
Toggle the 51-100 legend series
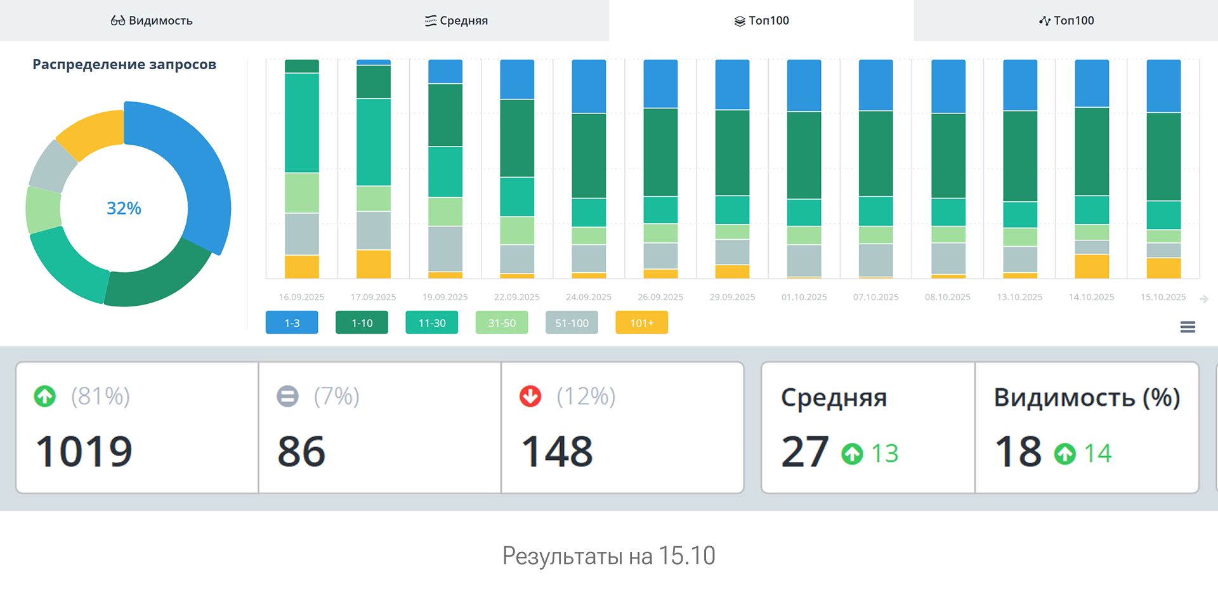pyautogui.click(x=572, y=323)
